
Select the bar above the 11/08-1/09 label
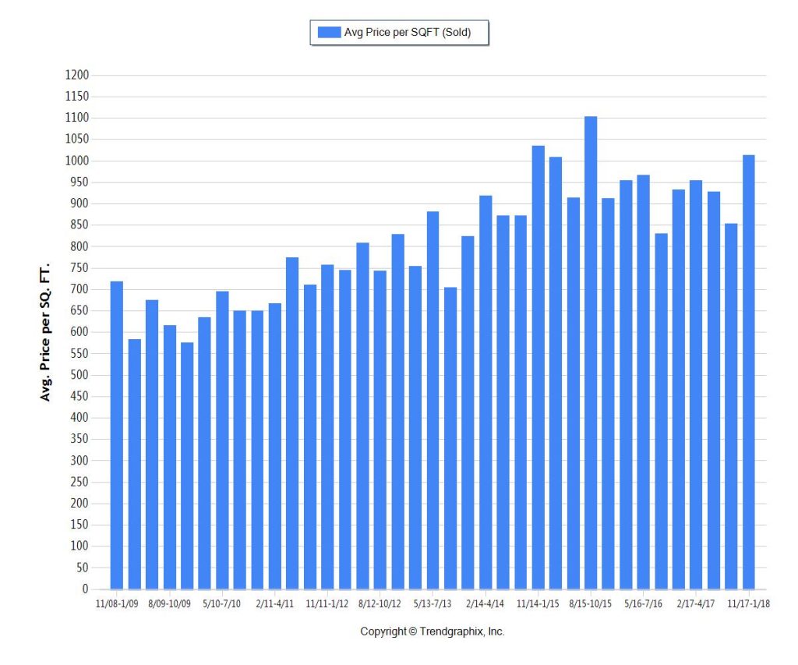(117, 435)
